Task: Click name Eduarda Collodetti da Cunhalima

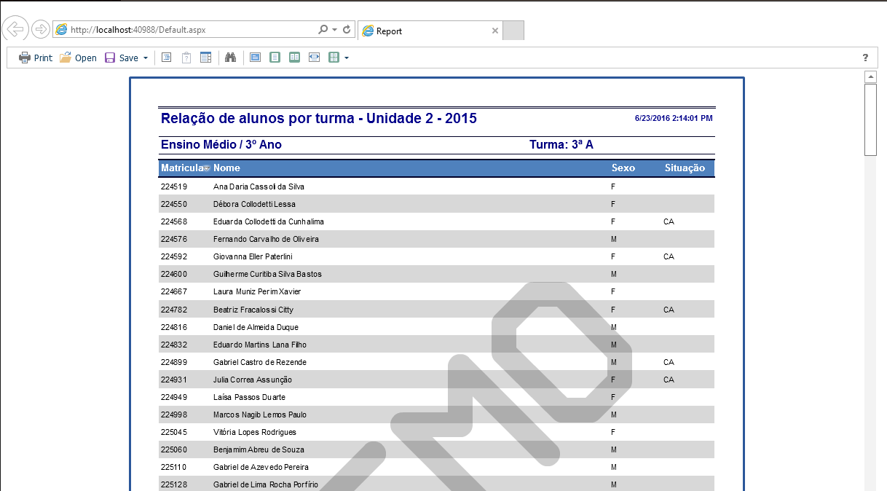Action: (269, 221)
